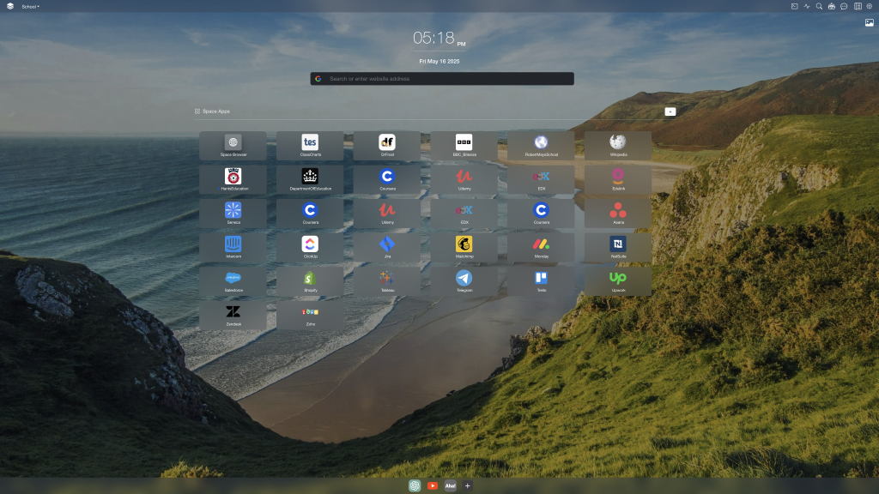Image resolution: width=879 pixels, height=494 pixels.
Task: Open the RobertMaysSchool tile
Action: coord(541,146)
